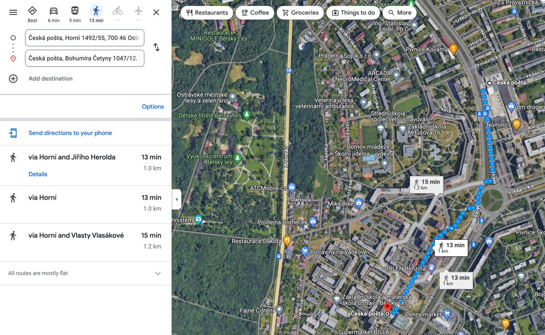Click the ARCADA NeuroMedical Center pin
The width and height of the screenshot is (545, 335).
coord(396,75)
